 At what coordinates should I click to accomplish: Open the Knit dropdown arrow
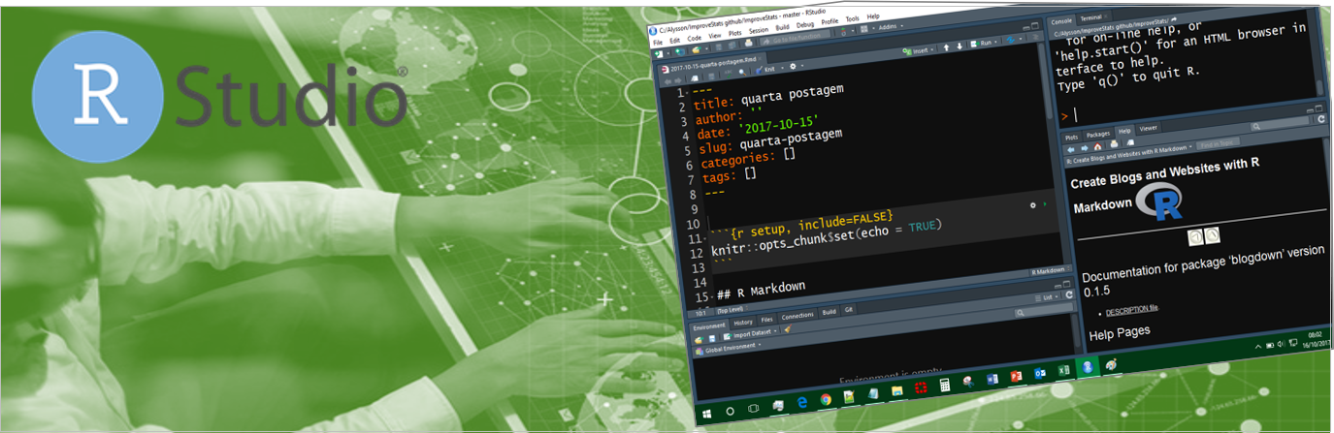pyautogui.click(x=782, y=68)
